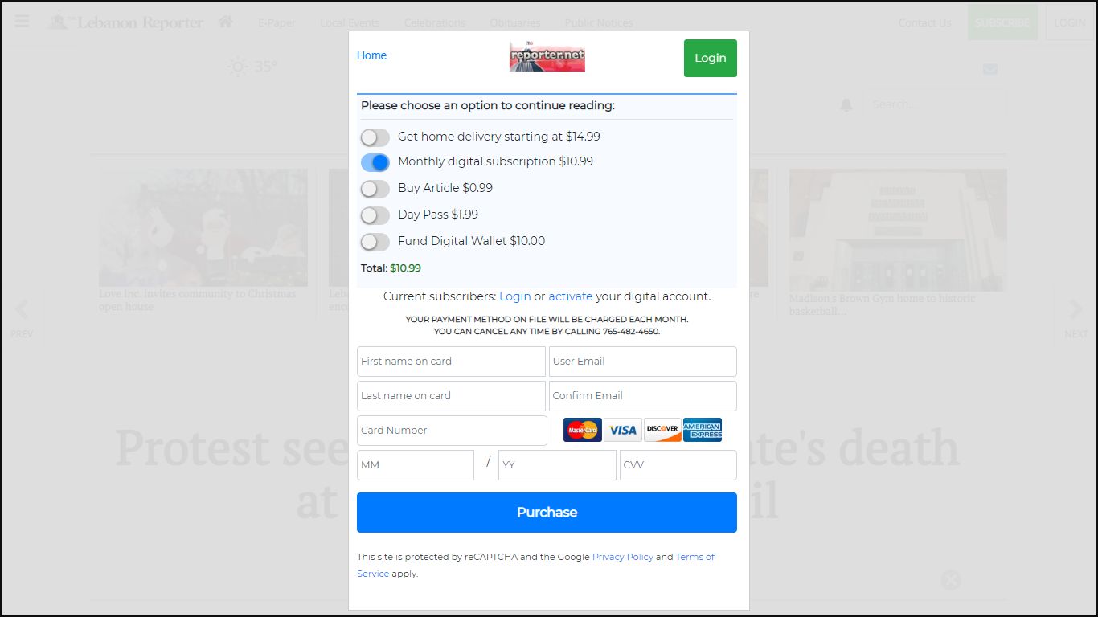Open the Public Notices menu item
The image size is (1098, 617).
coord(599,22)
